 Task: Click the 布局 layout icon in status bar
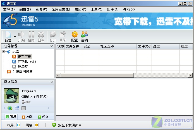pos(18,125)
